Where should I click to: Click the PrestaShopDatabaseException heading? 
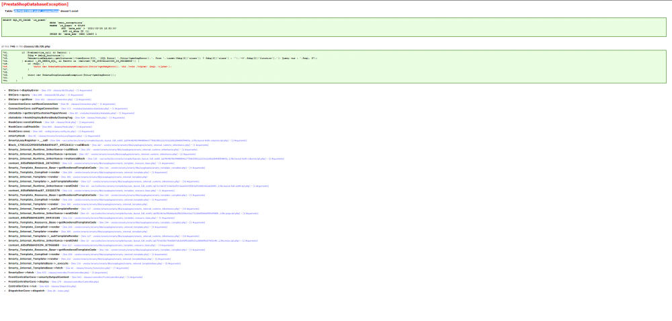(35, 4)
